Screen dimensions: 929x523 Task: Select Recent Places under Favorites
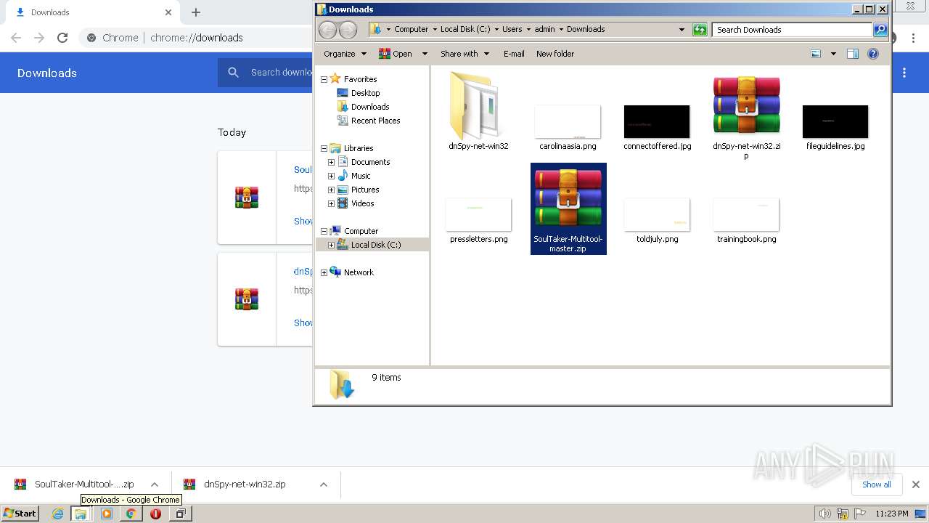click(375, 121)
